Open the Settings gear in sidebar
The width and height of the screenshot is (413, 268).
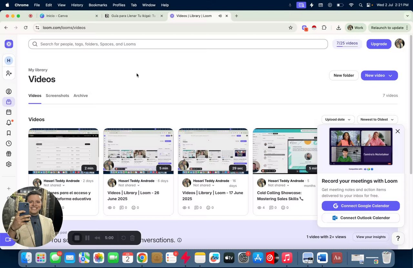tap(9, 164)
